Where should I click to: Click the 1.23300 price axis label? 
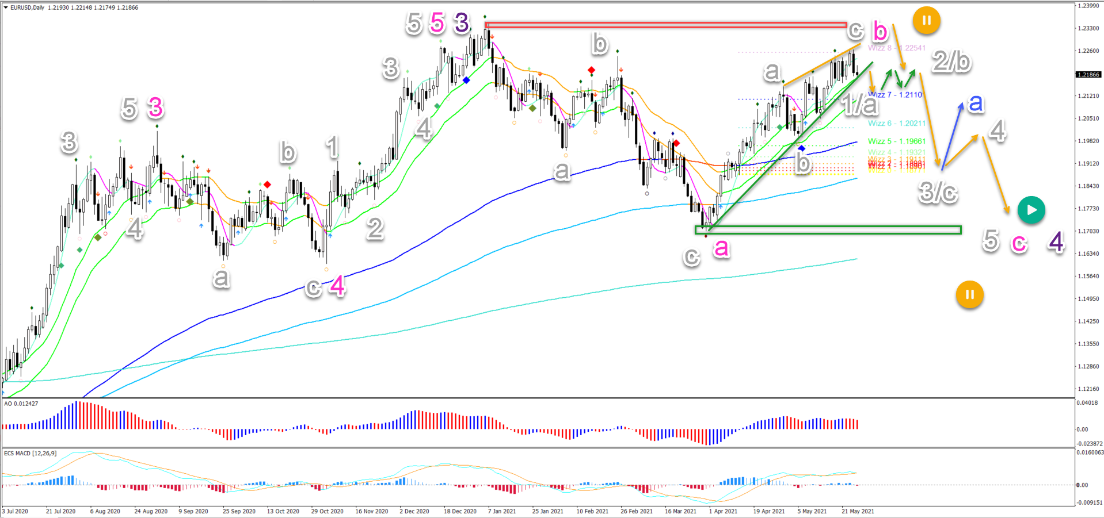(x=1088, y=28)
